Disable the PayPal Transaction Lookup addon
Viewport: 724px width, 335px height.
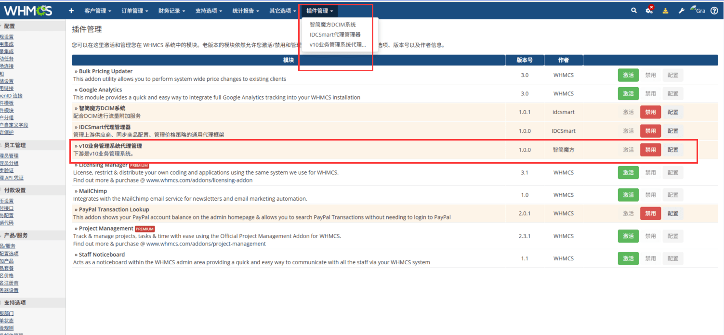pyautogui.click(x=650, y=213)
